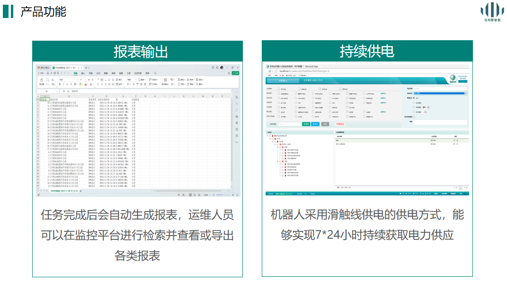Viewport: 507px width, 282px height.
Task: Click the fx insert function icon
Action: (68, 91)
